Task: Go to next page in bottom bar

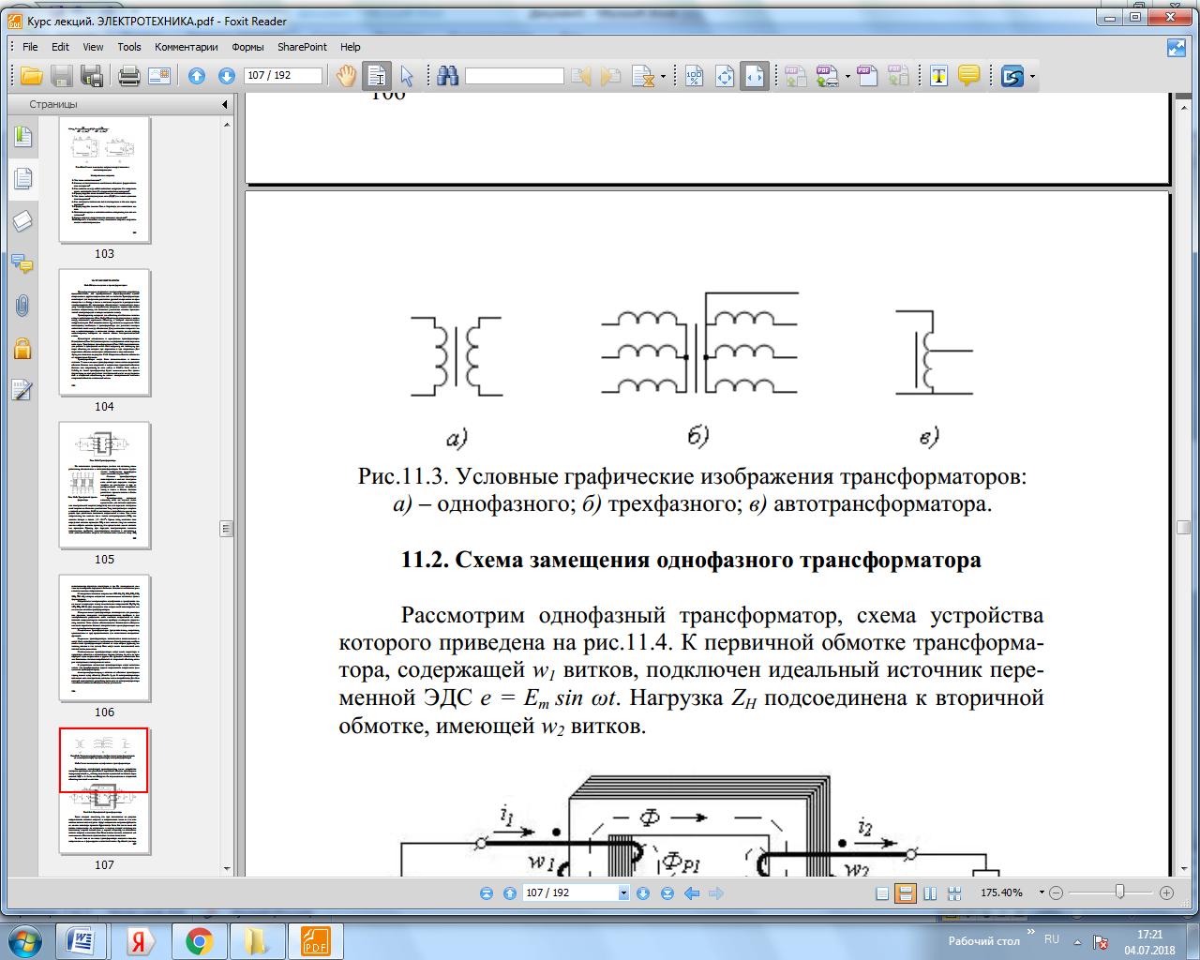Action: click(643, 893)
